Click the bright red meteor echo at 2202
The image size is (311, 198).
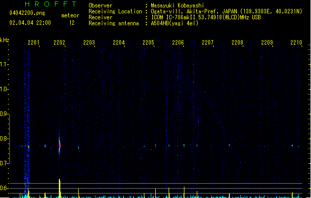pos(59,146)
